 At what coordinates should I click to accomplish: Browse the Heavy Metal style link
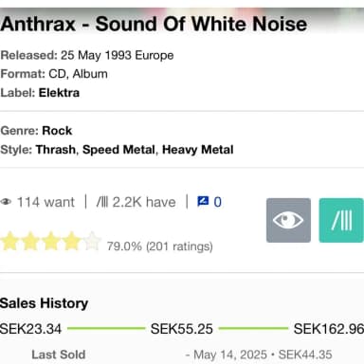coord(198,150)
